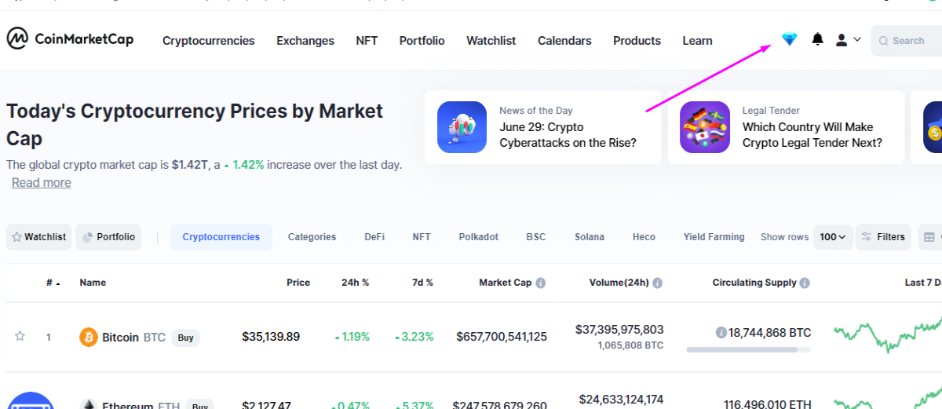Sort by the # rank column arrow
The image size is (942, 409).
coord(58,283)
